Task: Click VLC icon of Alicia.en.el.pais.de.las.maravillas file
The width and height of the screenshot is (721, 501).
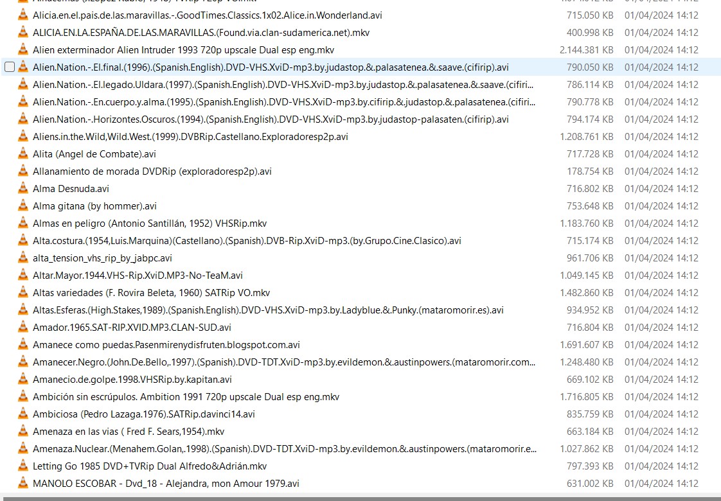Action: [x=22, y=15]
